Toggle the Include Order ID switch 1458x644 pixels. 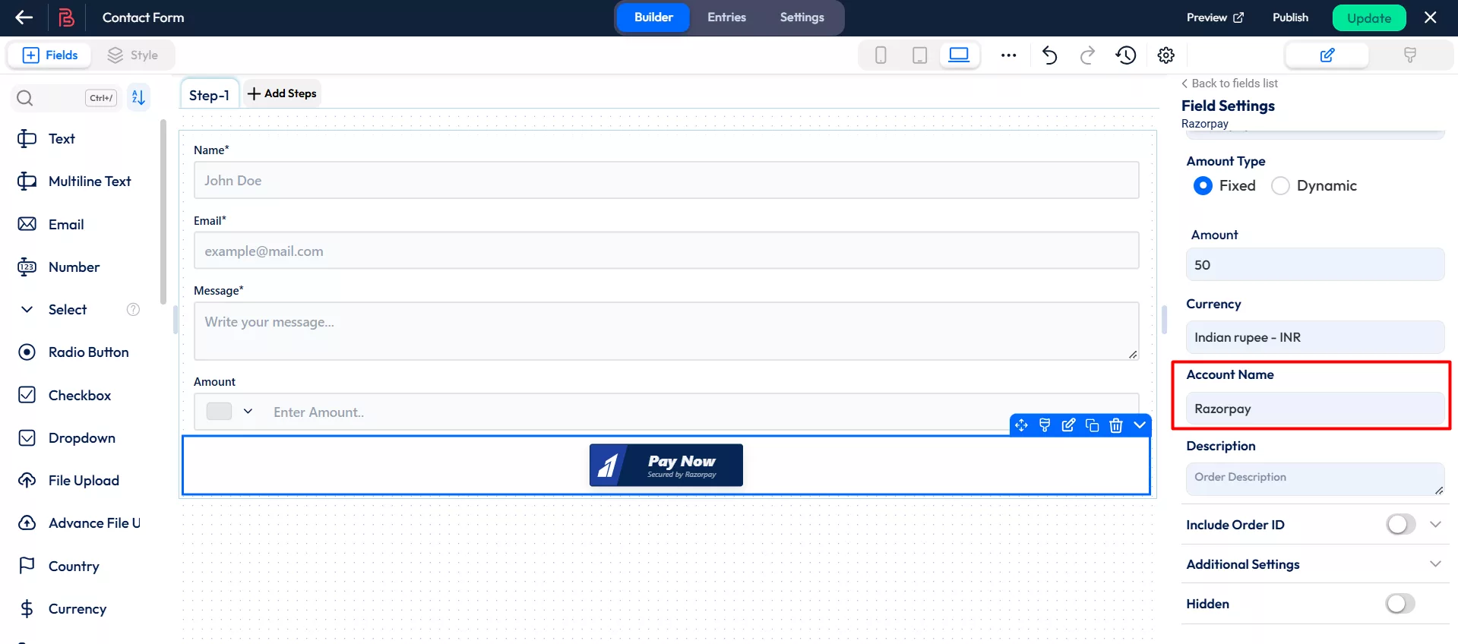click(x=1400, y=525)
